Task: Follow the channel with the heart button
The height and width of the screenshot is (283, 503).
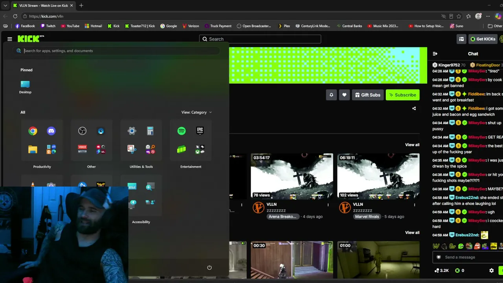Action: 344,95
